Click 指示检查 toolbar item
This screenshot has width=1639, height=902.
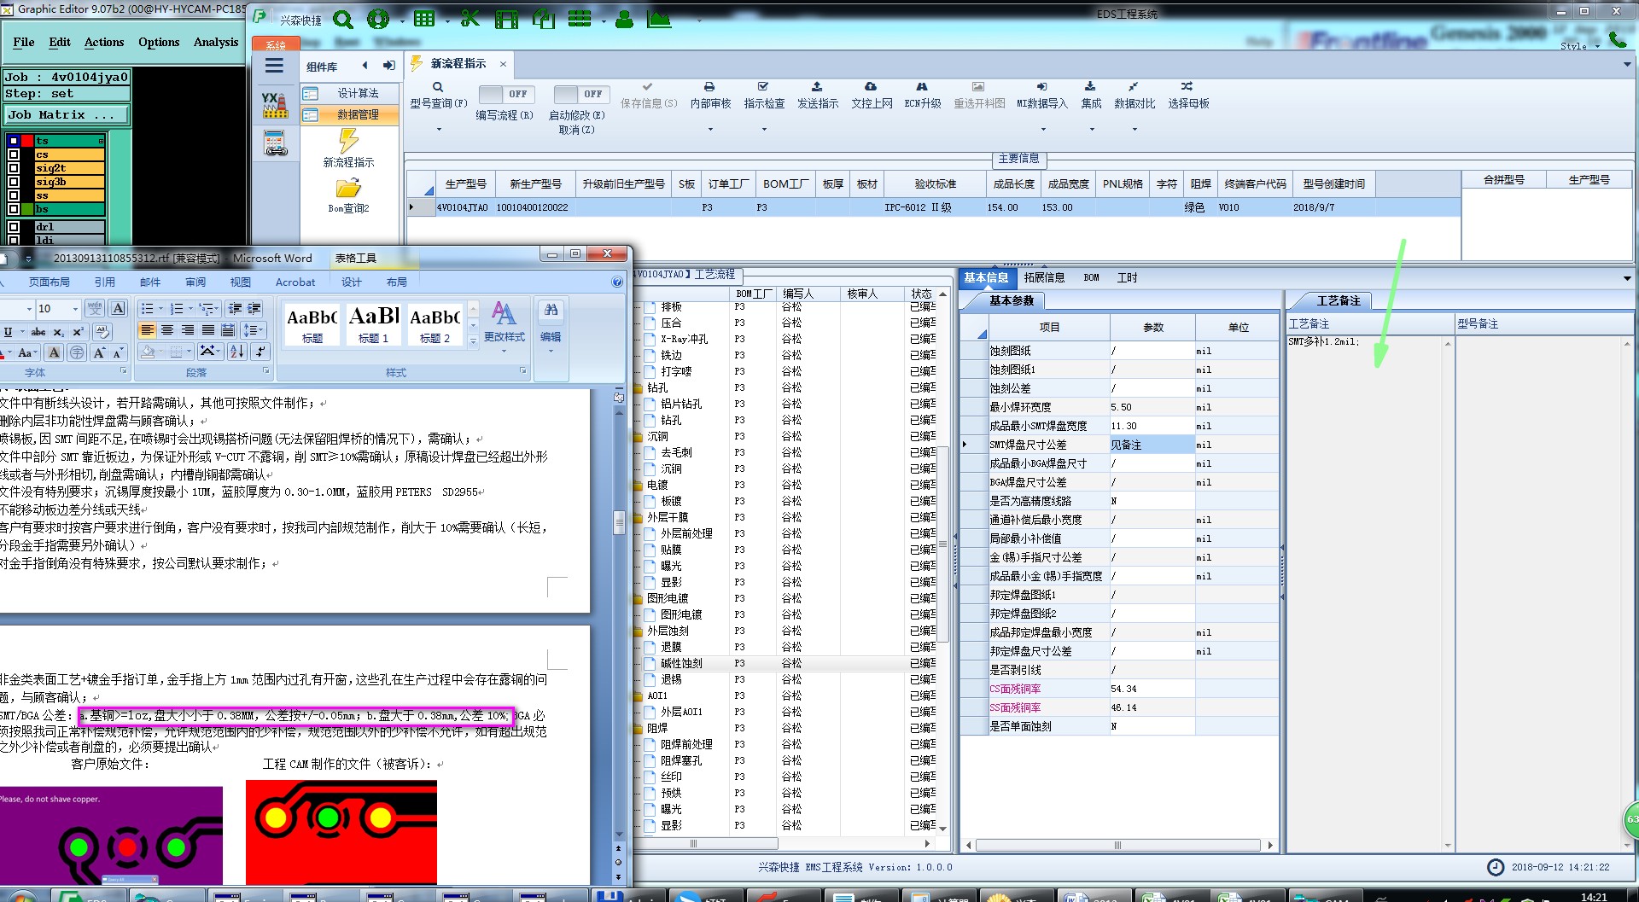pos(764,96)
